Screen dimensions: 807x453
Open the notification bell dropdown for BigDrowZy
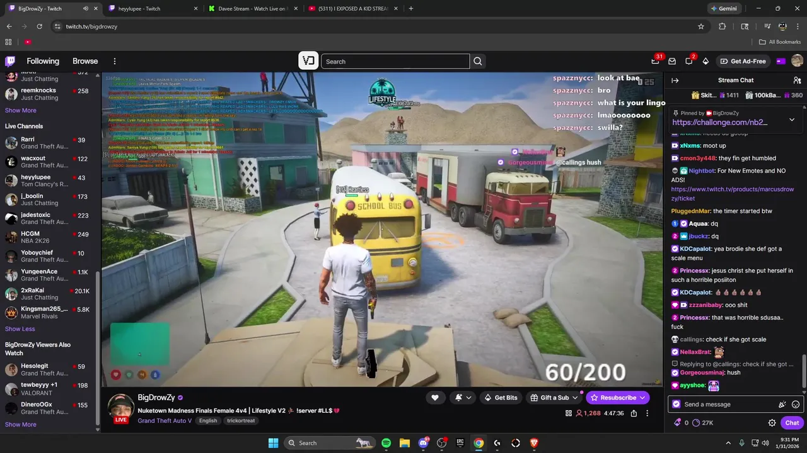pos(463,398)
